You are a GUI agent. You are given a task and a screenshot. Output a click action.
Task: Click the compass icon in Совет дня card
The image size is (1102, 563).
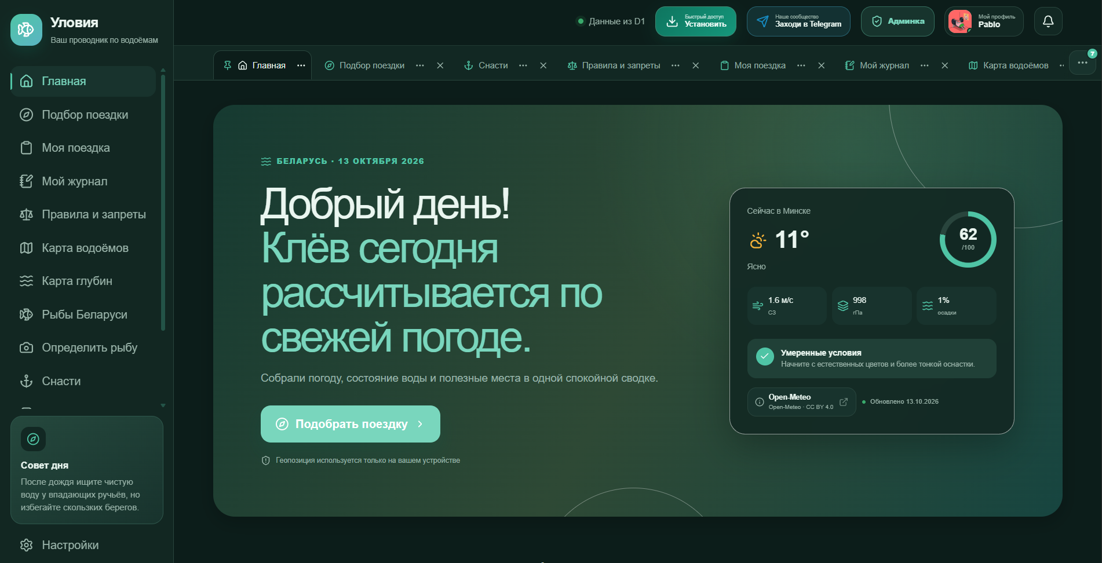click(x=33, y=439)
